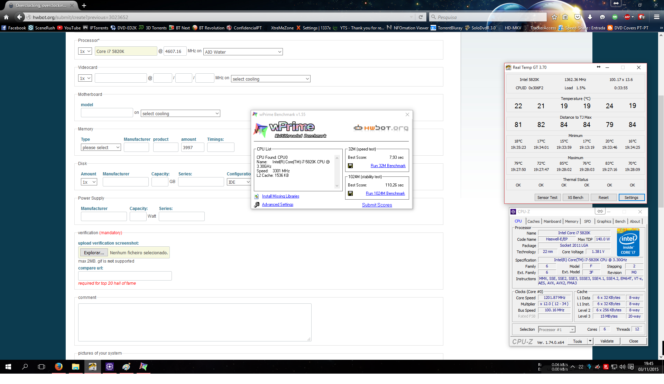Close the wPrime Benchmark window

(407, 115)
